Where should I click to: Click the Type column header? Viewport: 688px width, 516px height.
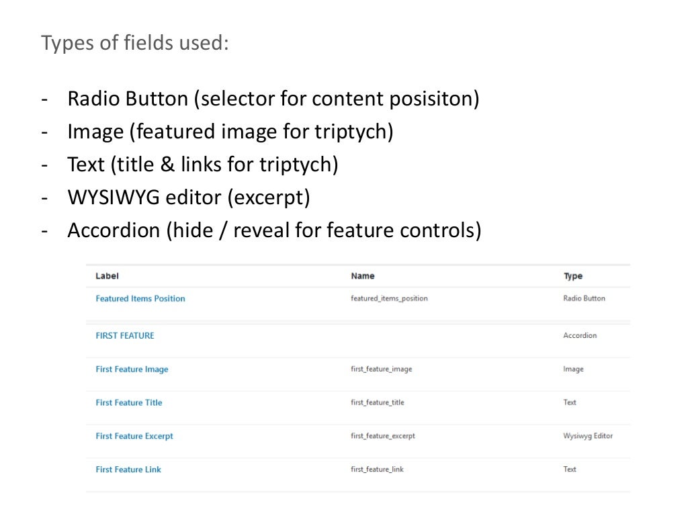pyautogui.click(x=573, y=276)
